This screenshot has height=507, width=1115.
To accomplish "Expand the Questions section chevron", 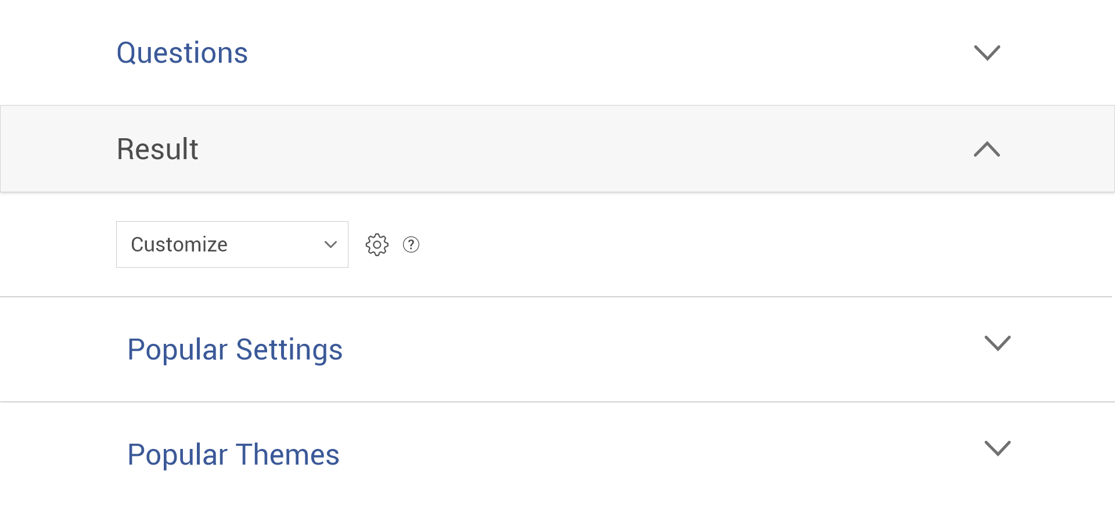I will click(987, 53).
